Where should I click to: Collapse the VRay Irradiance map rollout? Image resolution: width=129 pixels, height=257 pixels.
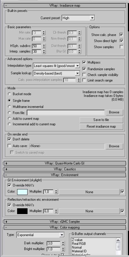click(65, 6)
